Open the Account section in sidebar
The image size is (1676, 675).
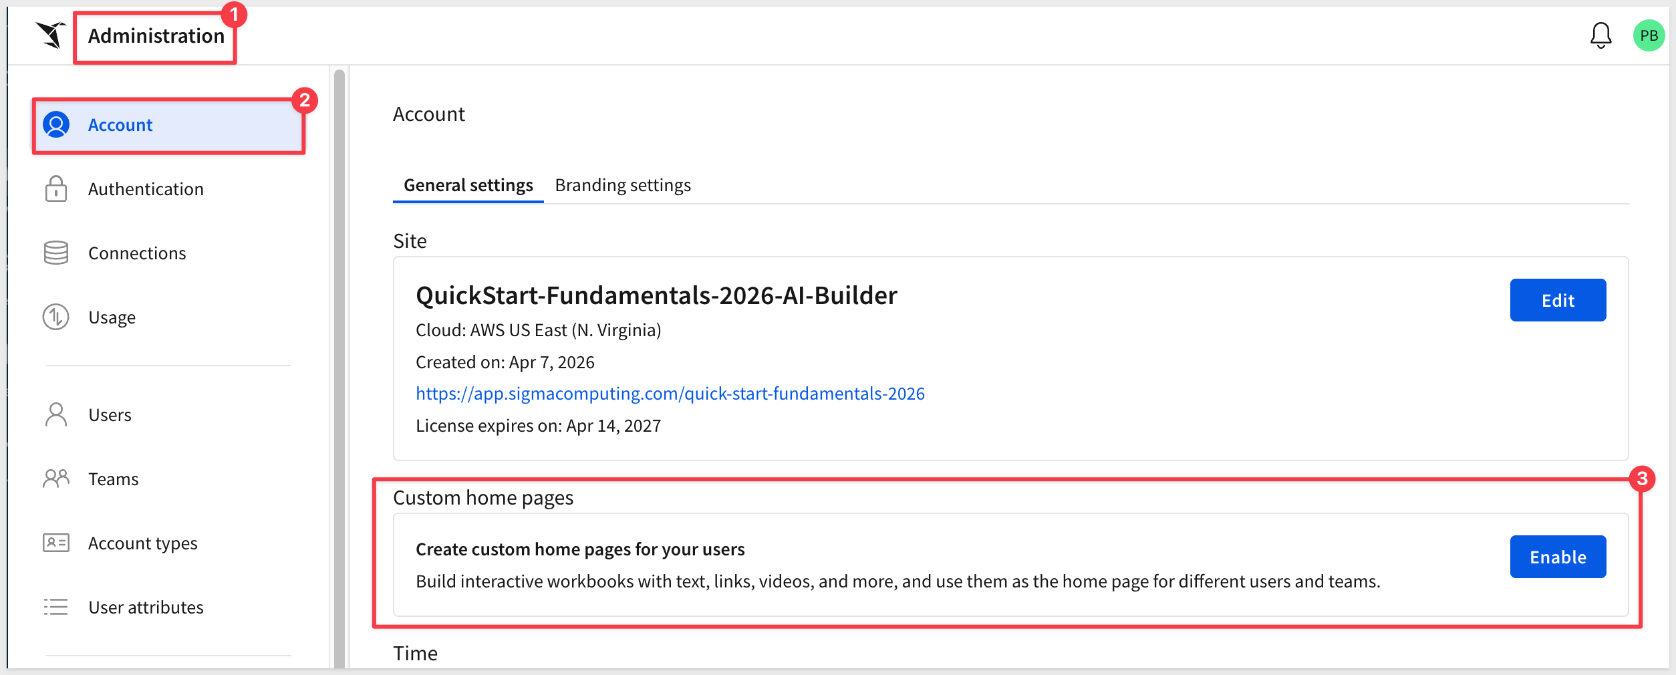[169, 126]
